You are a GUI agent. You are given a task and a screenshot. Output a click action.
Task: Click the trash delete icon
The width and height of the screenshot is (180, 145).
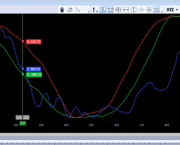click(x=62, y=10)
